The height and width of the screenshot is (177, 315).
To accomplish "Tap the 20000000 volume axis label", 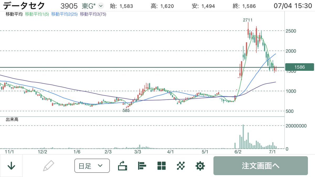I will click(x=296, y=126).
